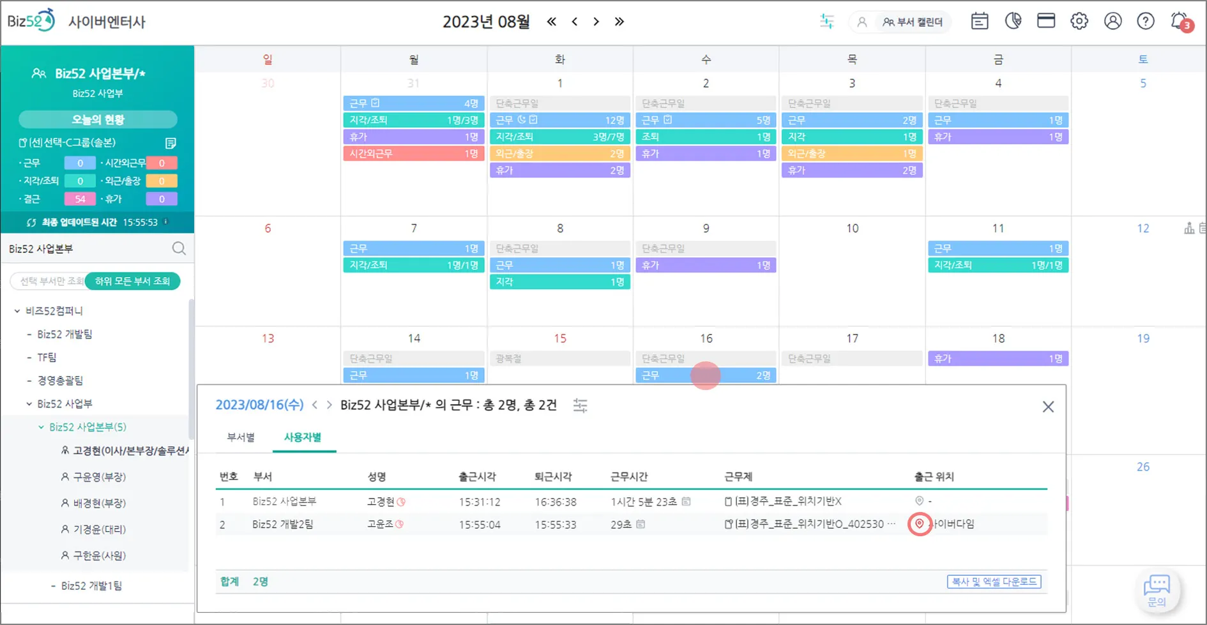Open the help question mark icon
This screenshot has width=1207, height=625.
pos(1146,22)
